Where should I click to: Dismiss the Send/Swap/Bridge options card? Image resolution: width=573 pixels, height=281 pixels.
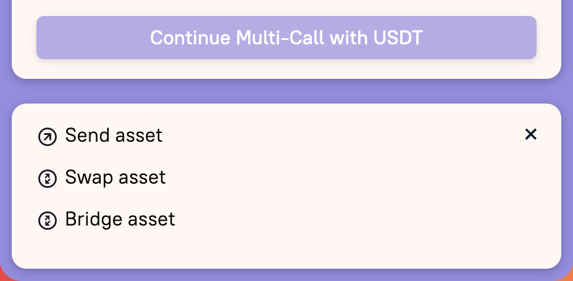coord(530,134)
